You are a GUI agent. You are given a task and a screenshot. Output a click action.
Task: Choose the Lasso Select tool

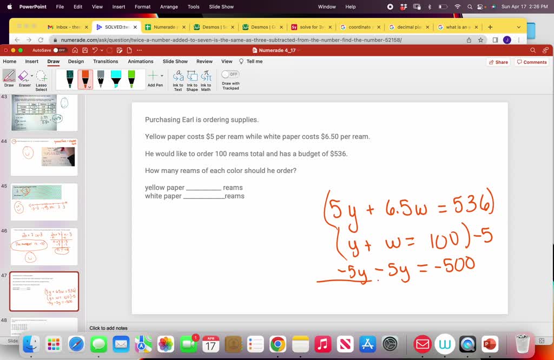point(41,80)
